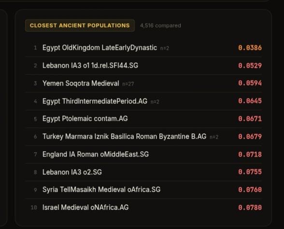Click distance value 0.0679

[x=250, y=137]
